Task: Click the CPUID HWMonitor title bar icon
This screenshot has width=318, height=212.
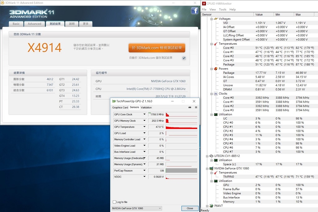Action: [x=204, y=3]
